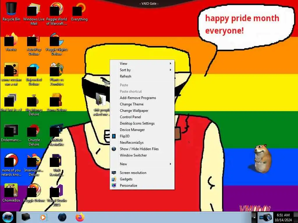Open Screen resolution settings
Image resolution: width=298 pixels, height=223 pixels.
[142, 173]
